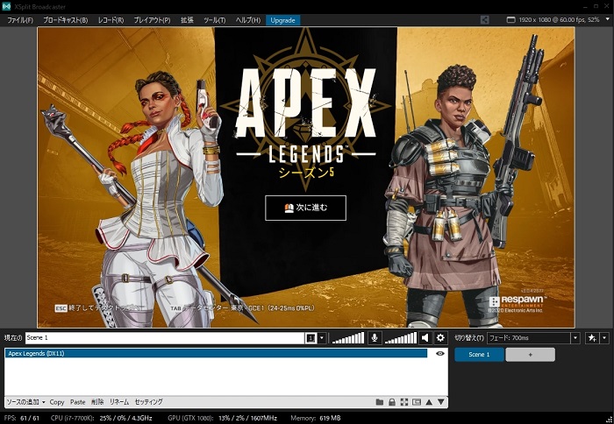Image resolution: width=614 pixels, height=424 pixels.
Task: Expand the resolution and fps dropdown arrow
Action: coord(608,19)
